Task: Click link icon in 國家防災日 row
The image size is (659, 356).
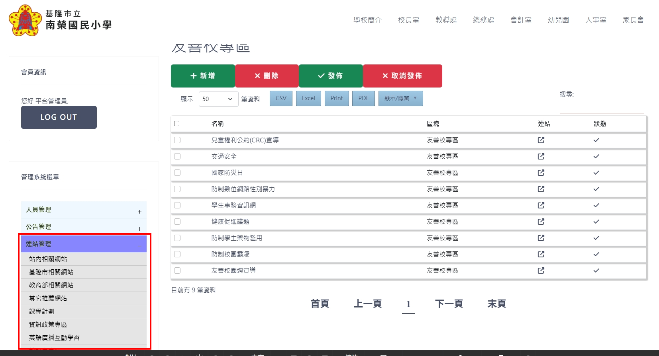Action: tap(541, 173)
